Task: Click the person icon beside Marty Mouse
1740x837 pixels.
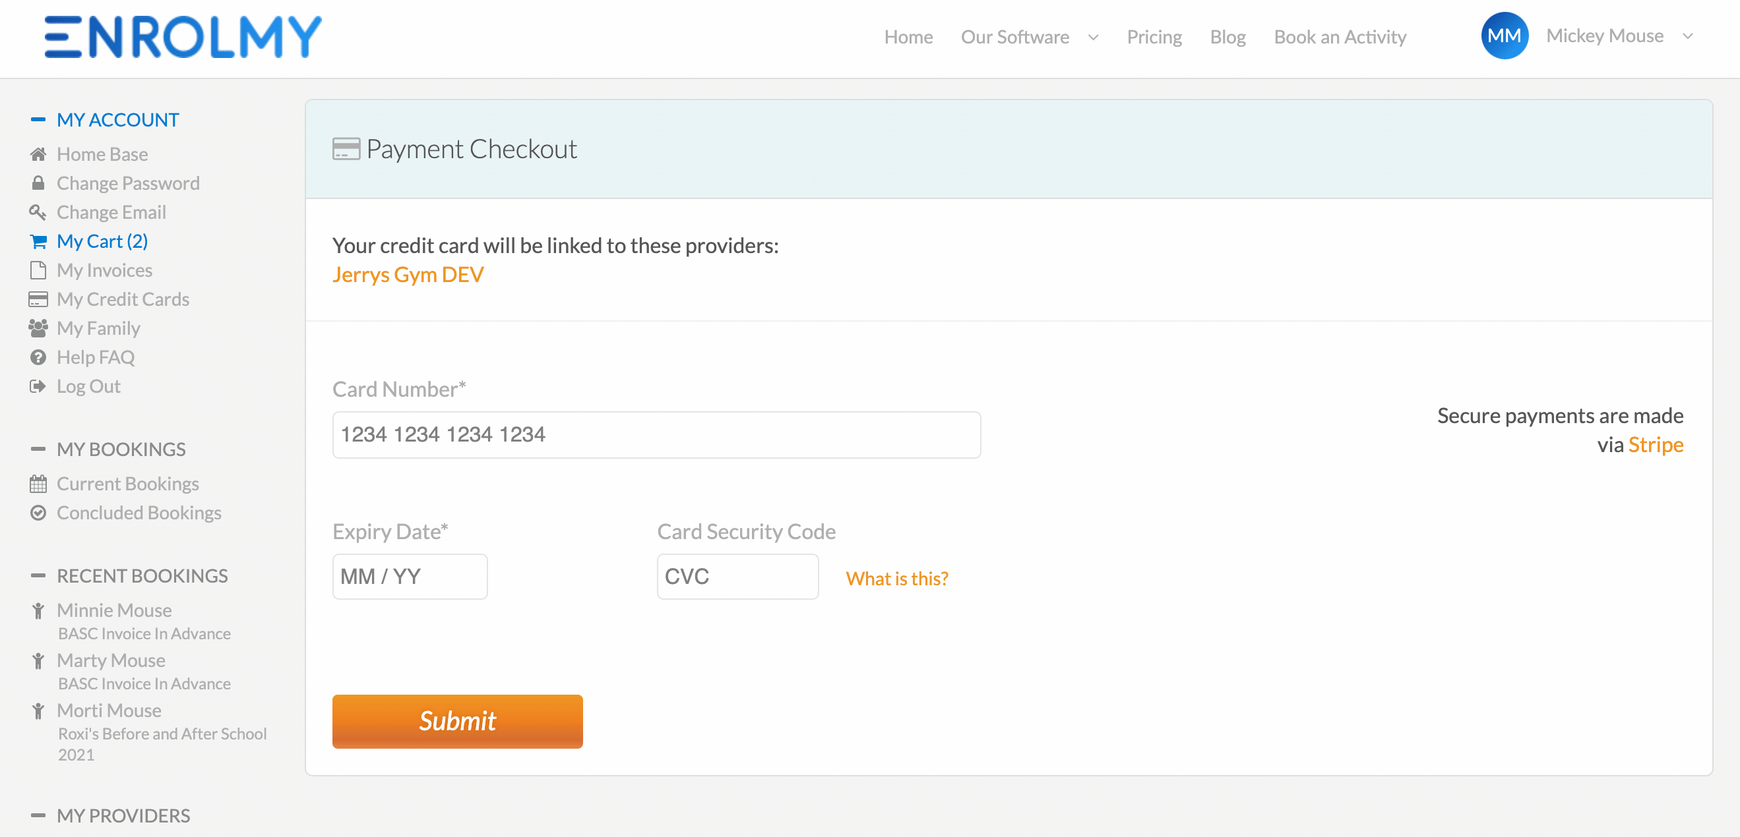Action: pyautogui.click(x=38, y=661)
